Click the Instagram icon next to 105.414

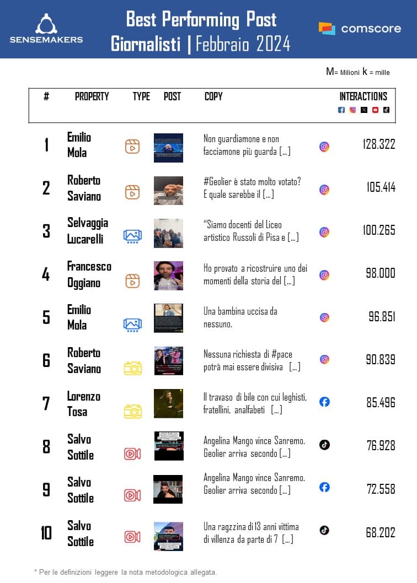[x=324, y=190]
